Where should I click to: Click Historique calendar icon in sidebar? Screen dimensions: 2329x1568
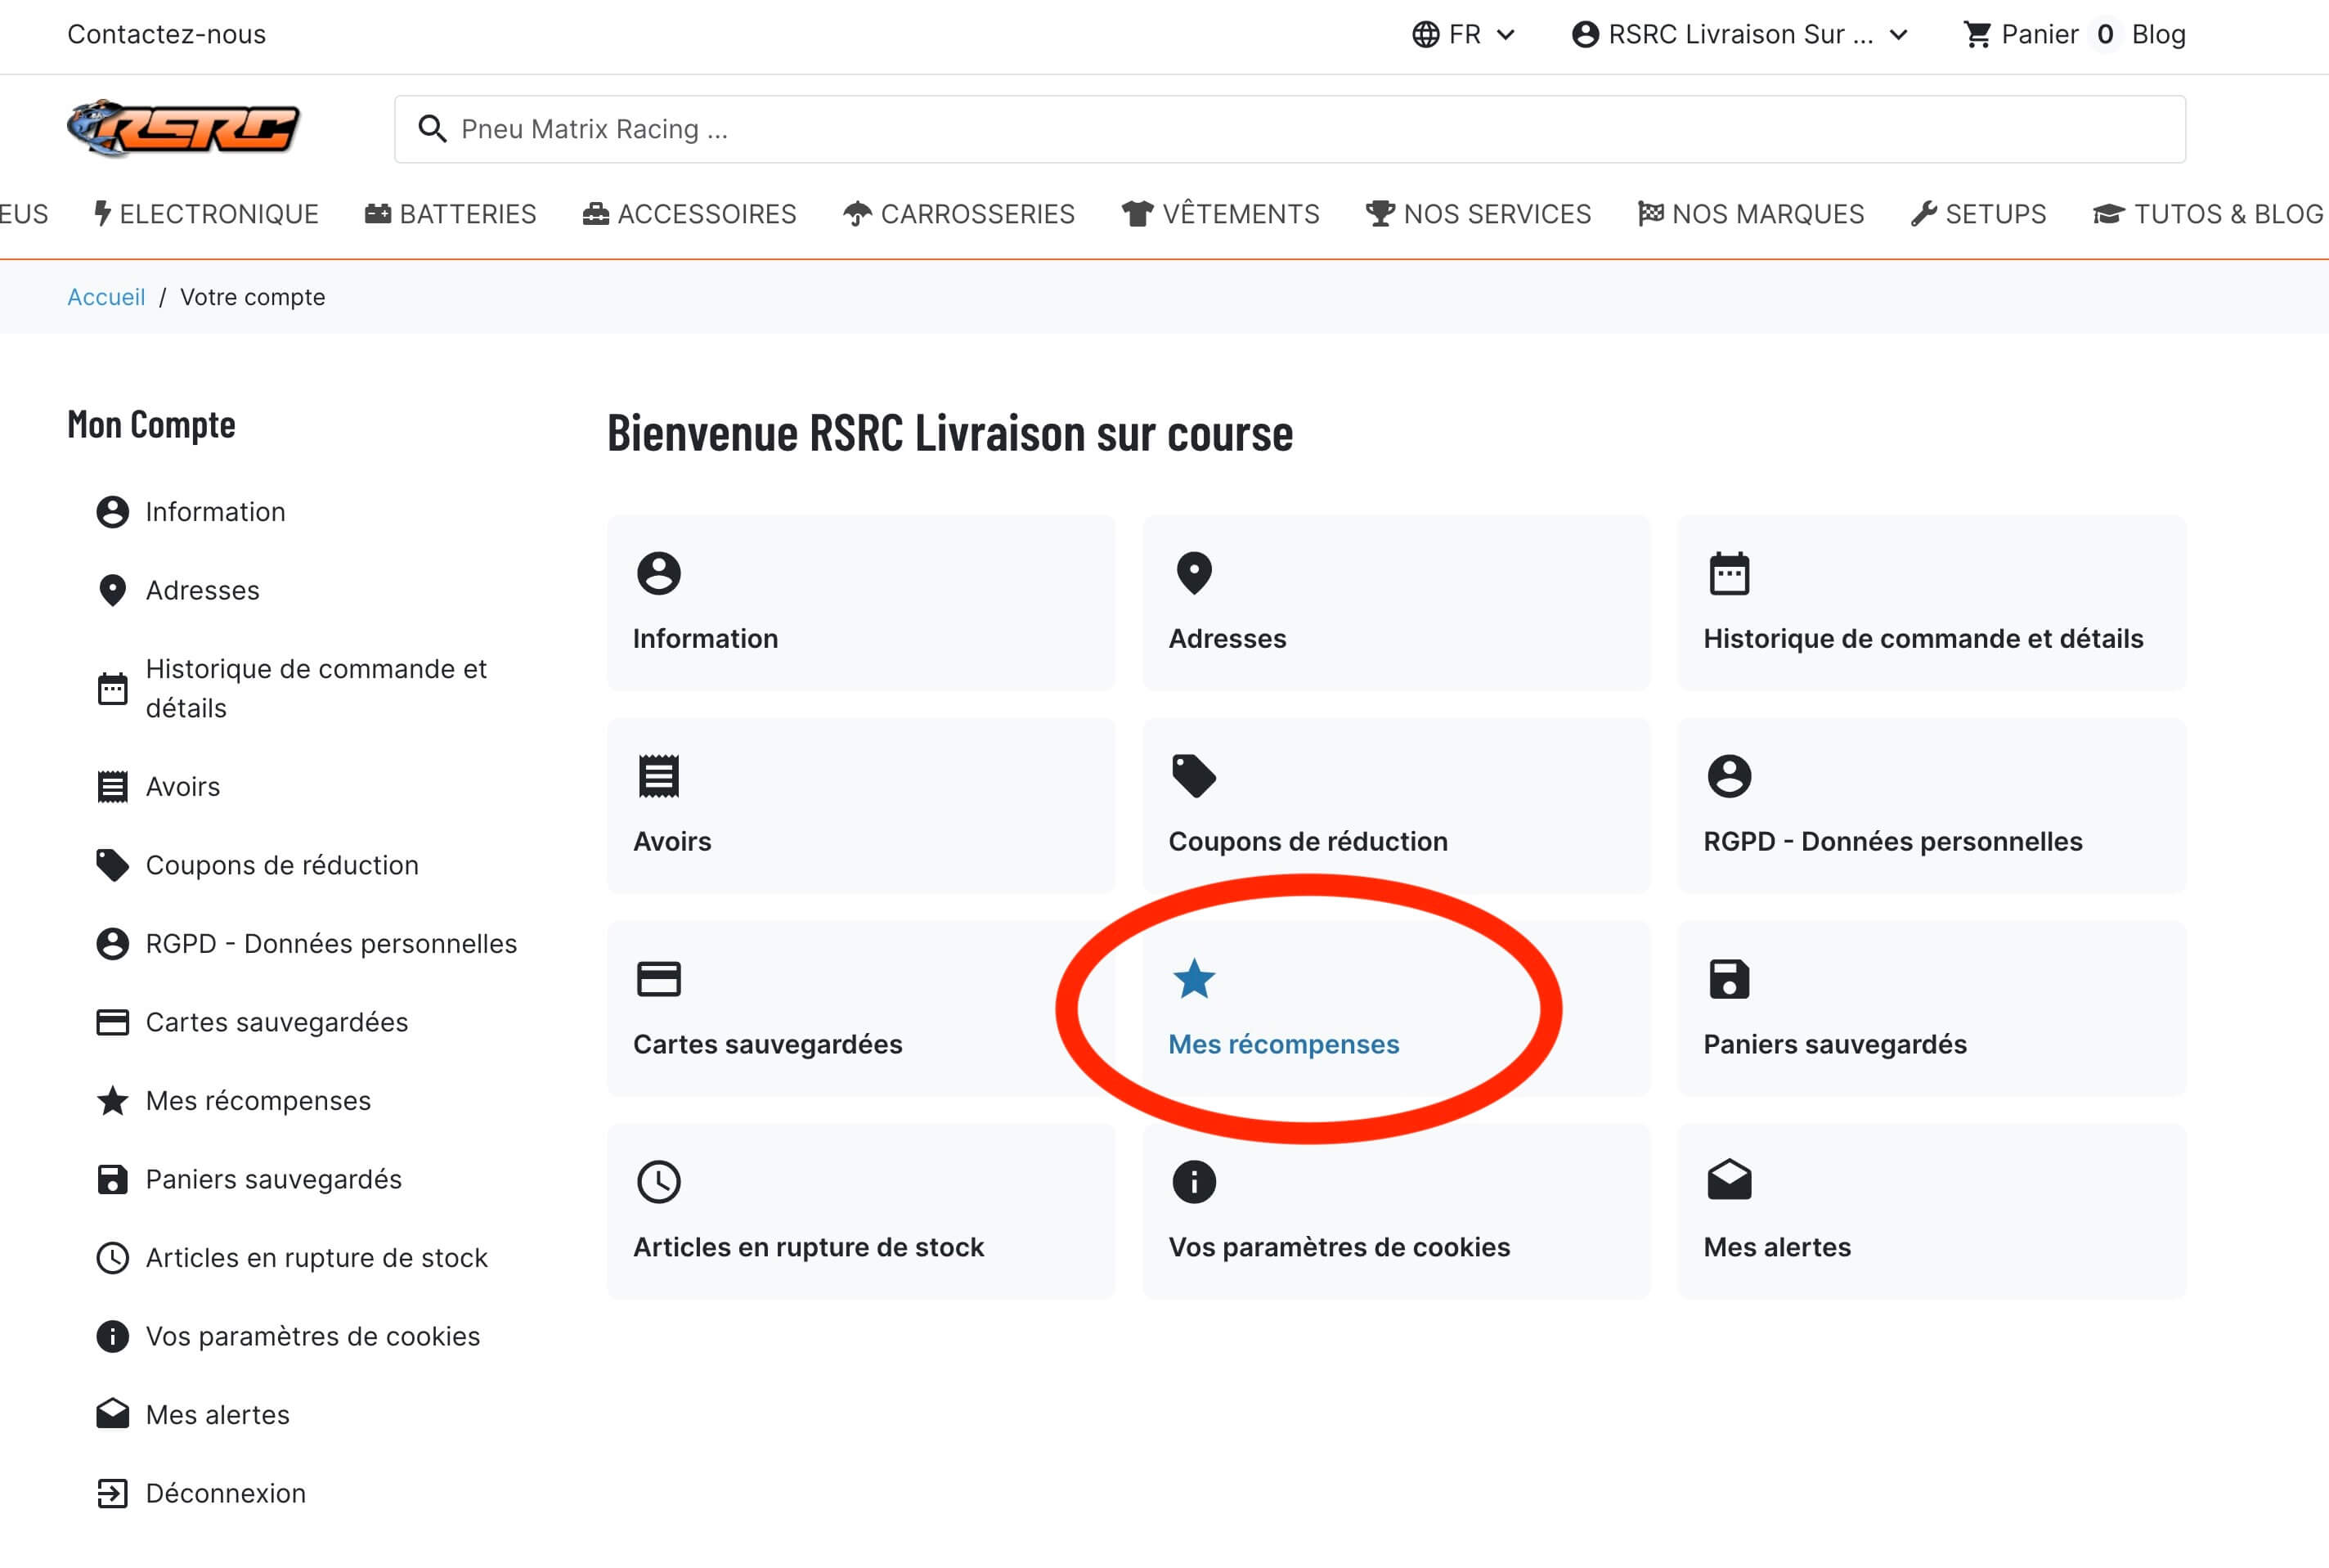click(113, 688)
